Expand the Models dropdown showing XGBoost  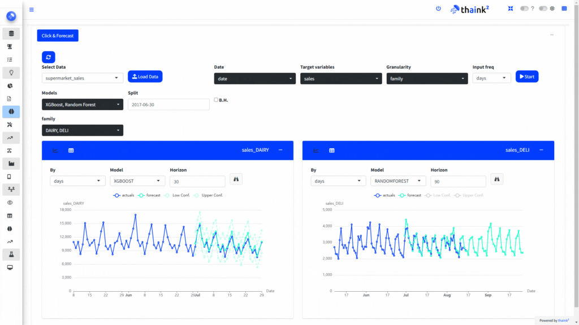pos(83,104)
